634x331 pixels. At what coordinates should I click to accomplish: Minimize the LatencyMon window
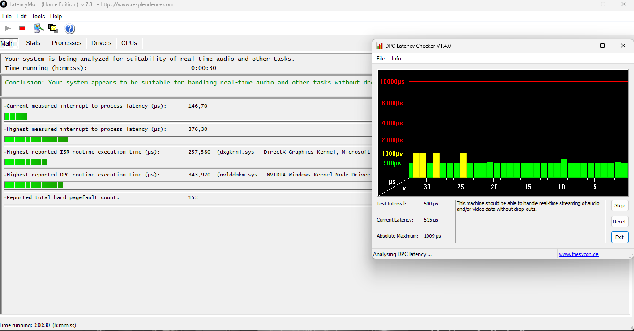point(583,4)
